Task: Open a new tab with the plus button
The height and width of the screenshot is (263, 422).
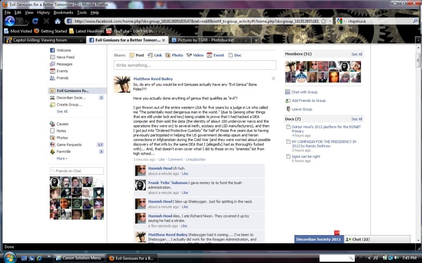Action: (x=256, y=40)
